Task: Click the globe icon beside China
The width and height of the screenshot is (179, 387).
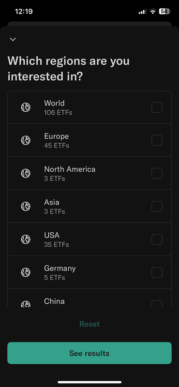Action: coord(26,304)
